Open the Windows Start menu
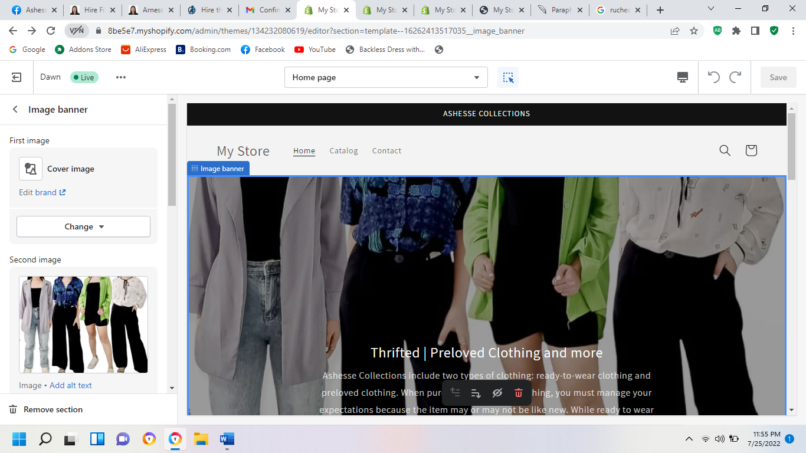 (x=19, y=439)
